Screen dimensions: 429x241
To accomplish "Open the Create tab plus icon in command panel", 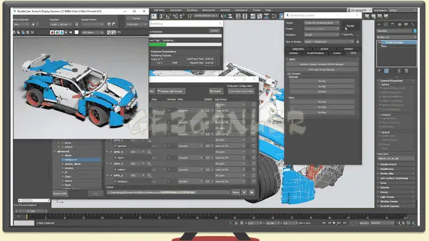I will tap(379, 25).
